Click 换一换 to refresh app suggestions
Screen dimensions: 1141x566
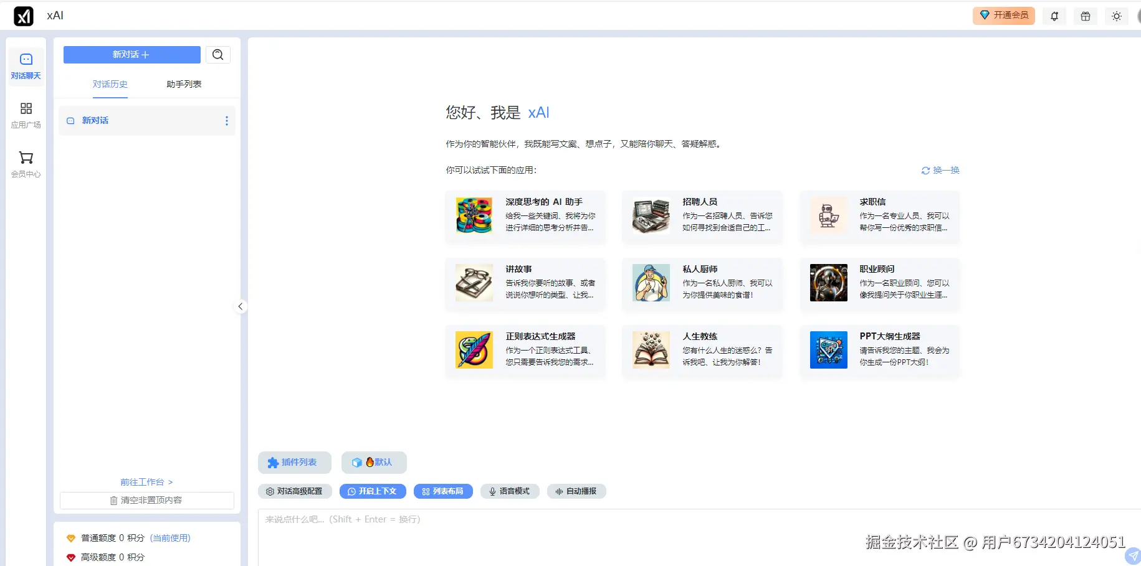pyautogui.click(x=940, y=170)
